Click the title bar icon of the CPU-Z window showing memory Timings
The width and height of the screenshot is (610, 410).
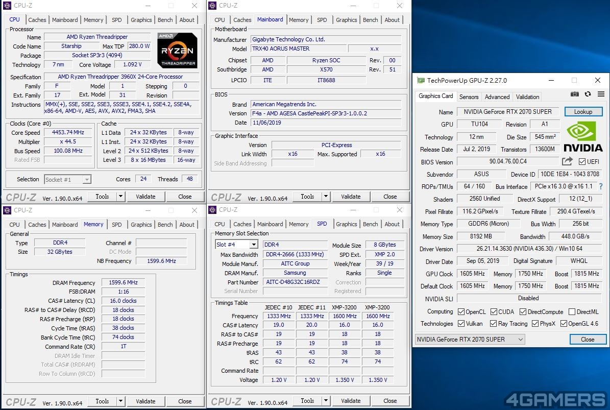click(7, 210)
